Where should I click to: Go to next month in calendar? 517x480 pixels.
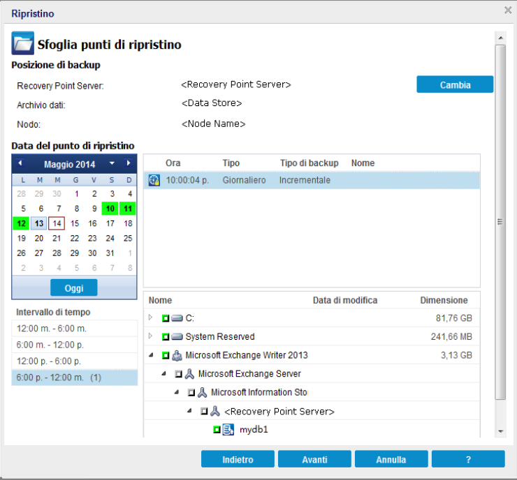click(x=129, y=163)
